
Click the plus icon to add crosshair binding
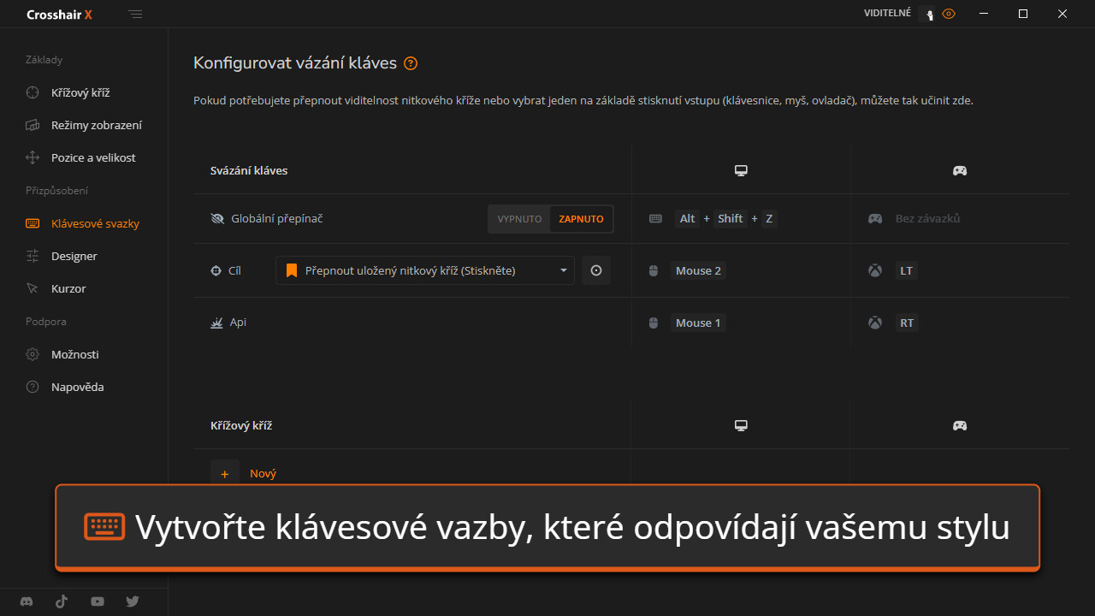(225, 473)
